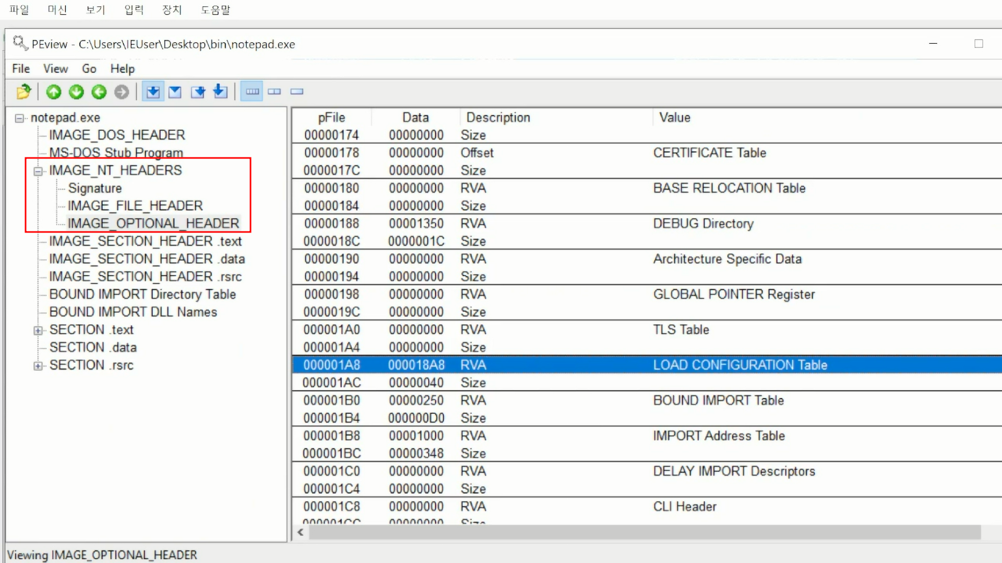Viewport: 1002px width, 563px height.
Task: Click the horizontal scrollbar track of the data pane
Action: click(645, 532)
